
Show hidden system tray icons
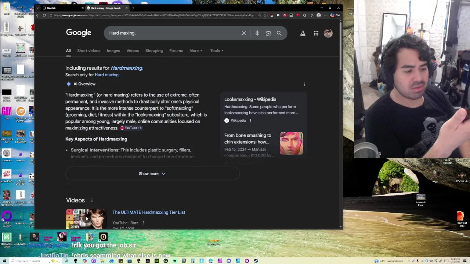click(x=408, y=261)
